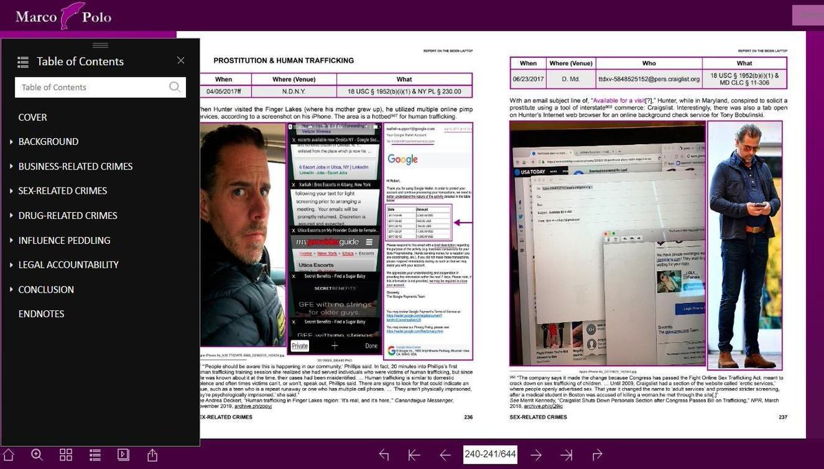Viewport: 824px width, 469px height.
Task: Start the auto flip slideshow icon
Action: (x=124, y=455)
